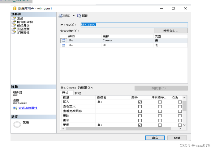Screen dimensions: 215x150
Task: Select the 查看更改跟踪 permission row label
Action: [72, 111]
